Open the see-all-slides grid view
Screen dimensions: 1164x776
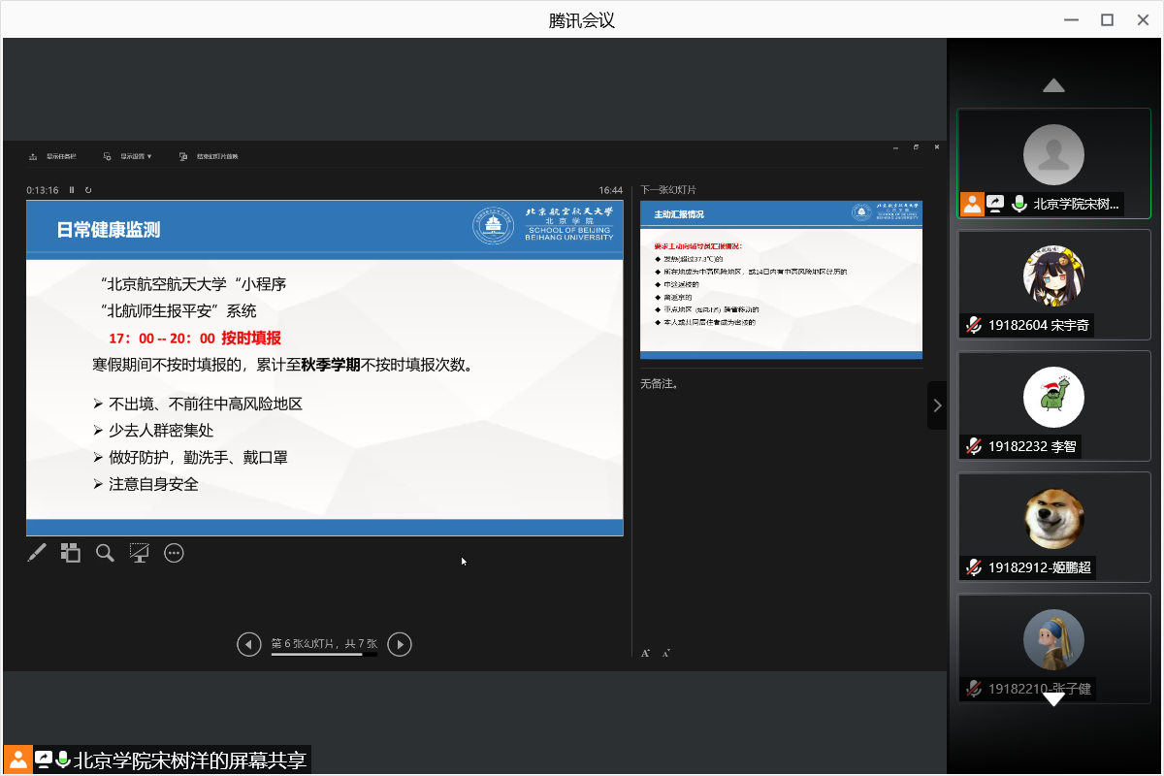point(71,553)
